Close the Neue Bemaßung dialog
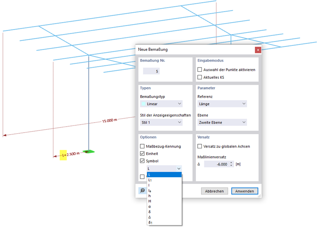The image size is (317, 228). [x=258, y=50]
